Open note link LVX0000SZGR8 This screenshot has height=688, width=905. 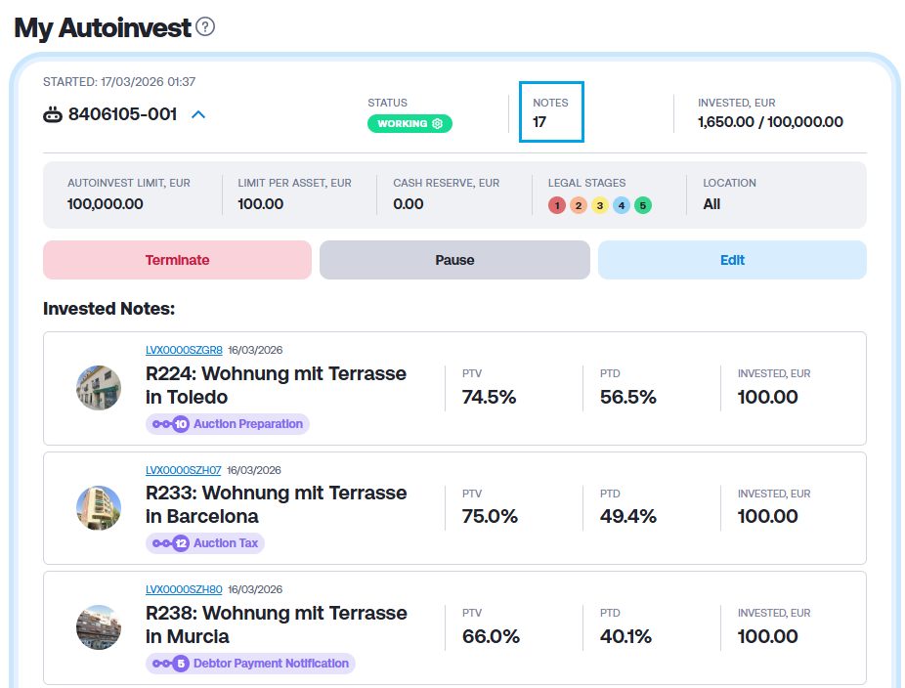(x=184, y=350)
